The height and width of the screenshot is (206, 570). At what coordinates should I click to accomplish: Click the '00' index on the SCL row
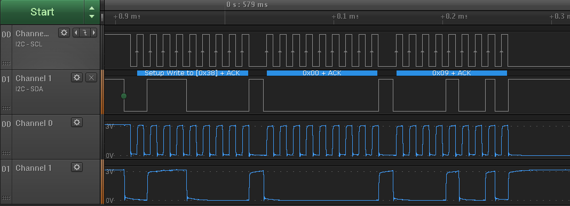(6, 34)
